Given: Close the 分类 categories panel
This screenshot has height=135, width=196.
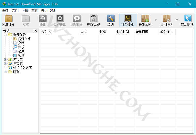Looking at the screenshot, I should coord(36,31).
